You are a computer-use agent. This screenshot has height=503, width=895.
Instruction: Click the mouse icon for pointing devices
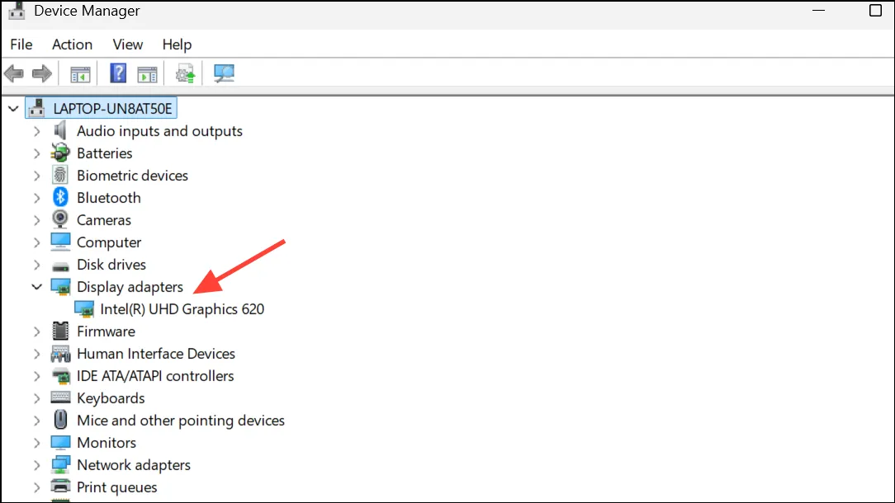(60, 420)
